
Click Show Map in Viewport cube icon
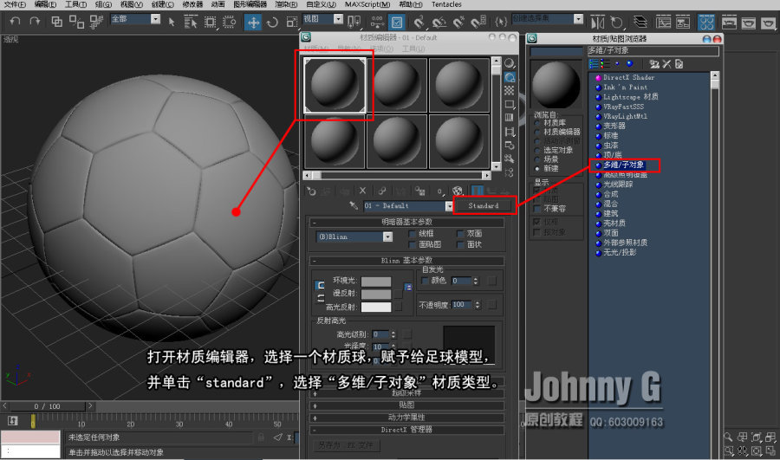[458, 191]
